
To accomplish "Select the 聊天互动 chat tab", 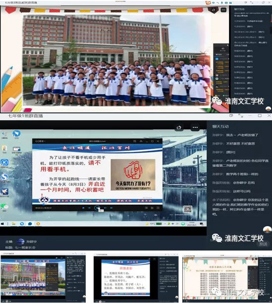I will coord(220,127).
